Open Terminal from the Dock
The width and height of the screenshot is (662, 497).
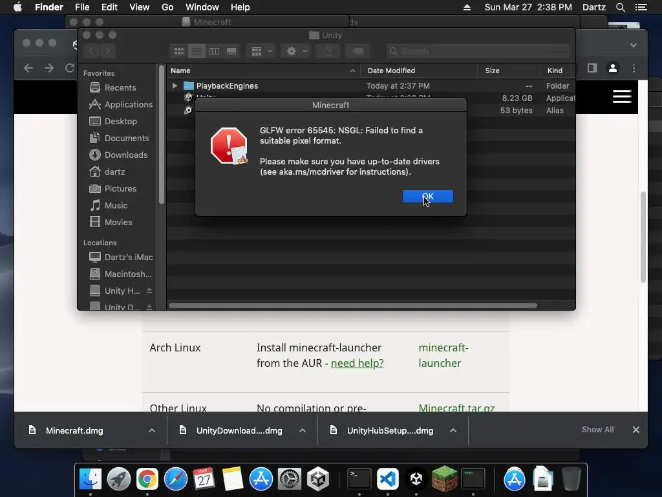[359, 479]
